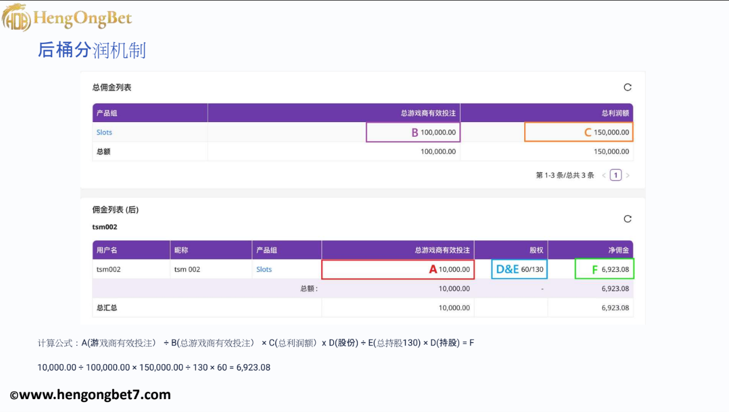Viewport: 729px width, 412px height.
Task: Select blue-boxed D&E 60/130 cell
Action: (520, 269)
